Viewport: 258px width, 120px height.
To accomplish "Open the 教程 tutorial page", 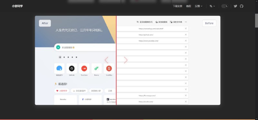I will click(x=189, y=6).
